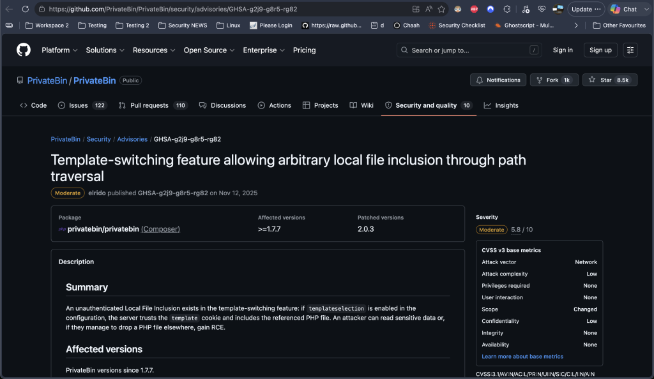
Task: Switch to the Insights tab
Action: click(501, 105)
